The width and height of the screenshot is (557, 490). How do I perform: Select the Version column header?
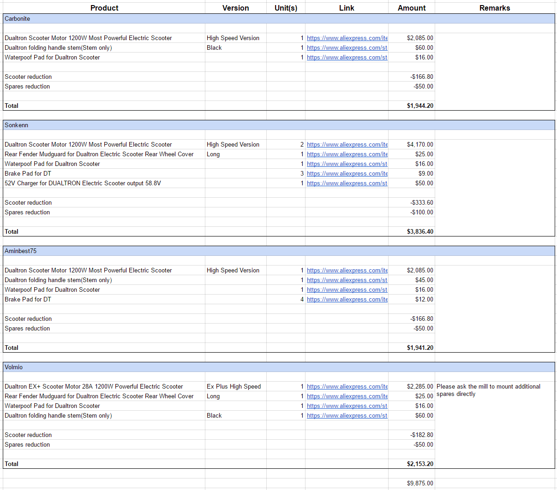point(236,8)
